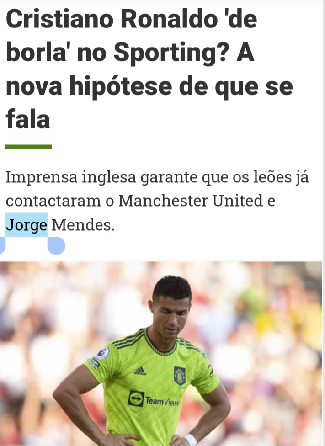
Task: Tap the word Mendes in subtitle
Action: (x=83, y=225)
